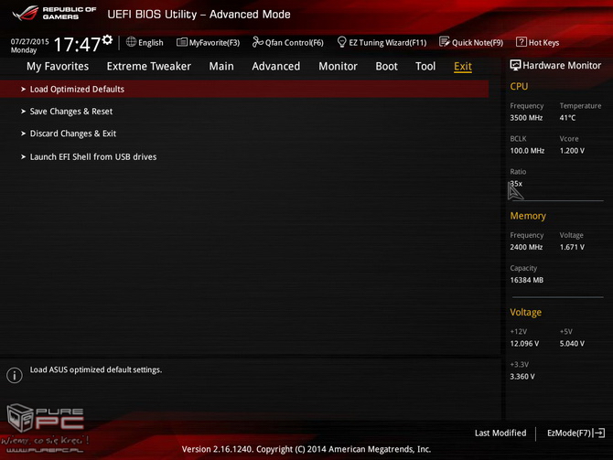
Task: Click +5V reading 5.040 V
Action: point(572,344)
